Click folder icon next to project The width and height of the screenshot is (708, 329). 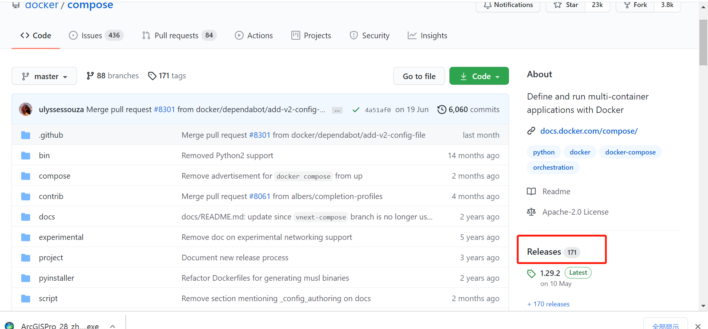(26, 258)
